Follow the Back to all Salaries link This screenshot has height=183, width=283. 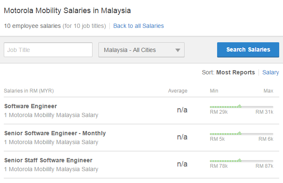tap(139, 26)
